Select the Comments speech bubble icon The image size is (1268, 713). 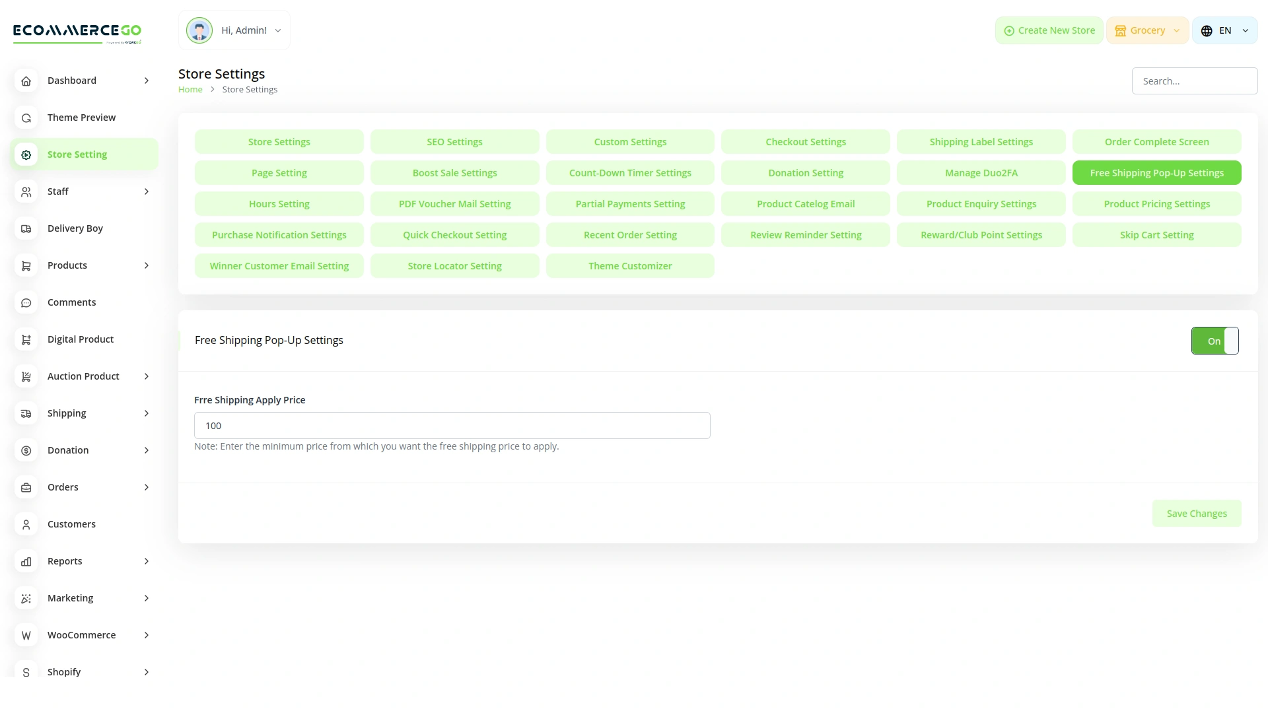point(26,302)
